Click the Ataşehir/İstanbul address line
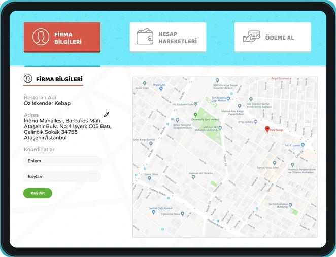 pyautogui.click(x=45, y=138)
